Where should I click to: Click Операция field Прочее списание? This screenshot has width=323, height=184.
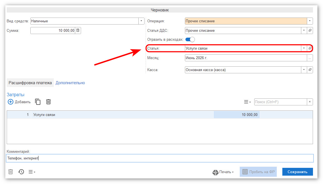pyautogui.click(x=246, y=21)
